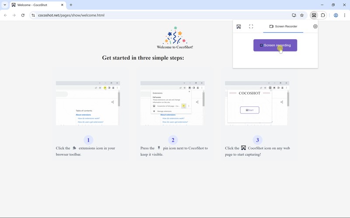
Task: Switch to the Screen Recorder tab
Action: (283, 27)
